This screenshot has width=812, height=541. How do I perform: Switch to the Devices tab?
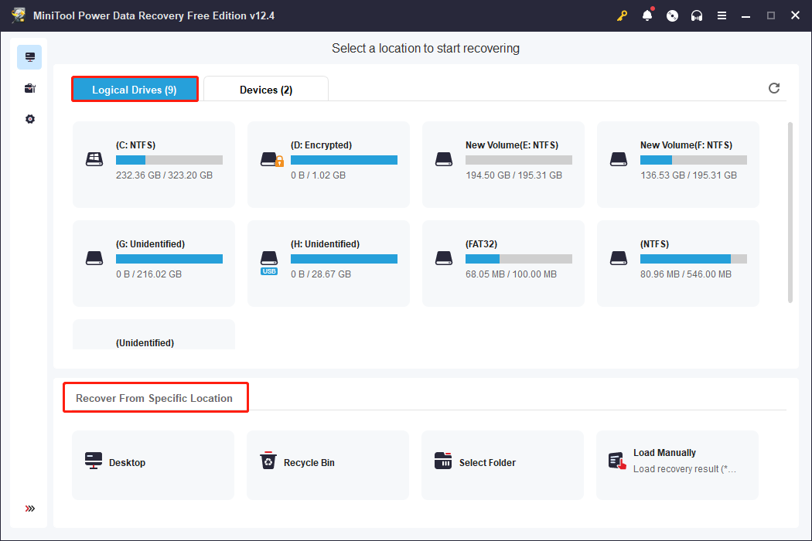[x=266, y=90]
